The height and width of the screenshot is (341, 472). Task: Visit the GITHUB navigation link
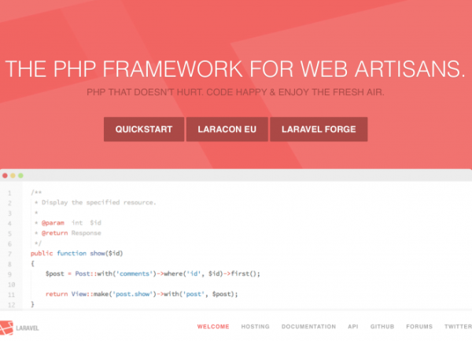[382, 326]
